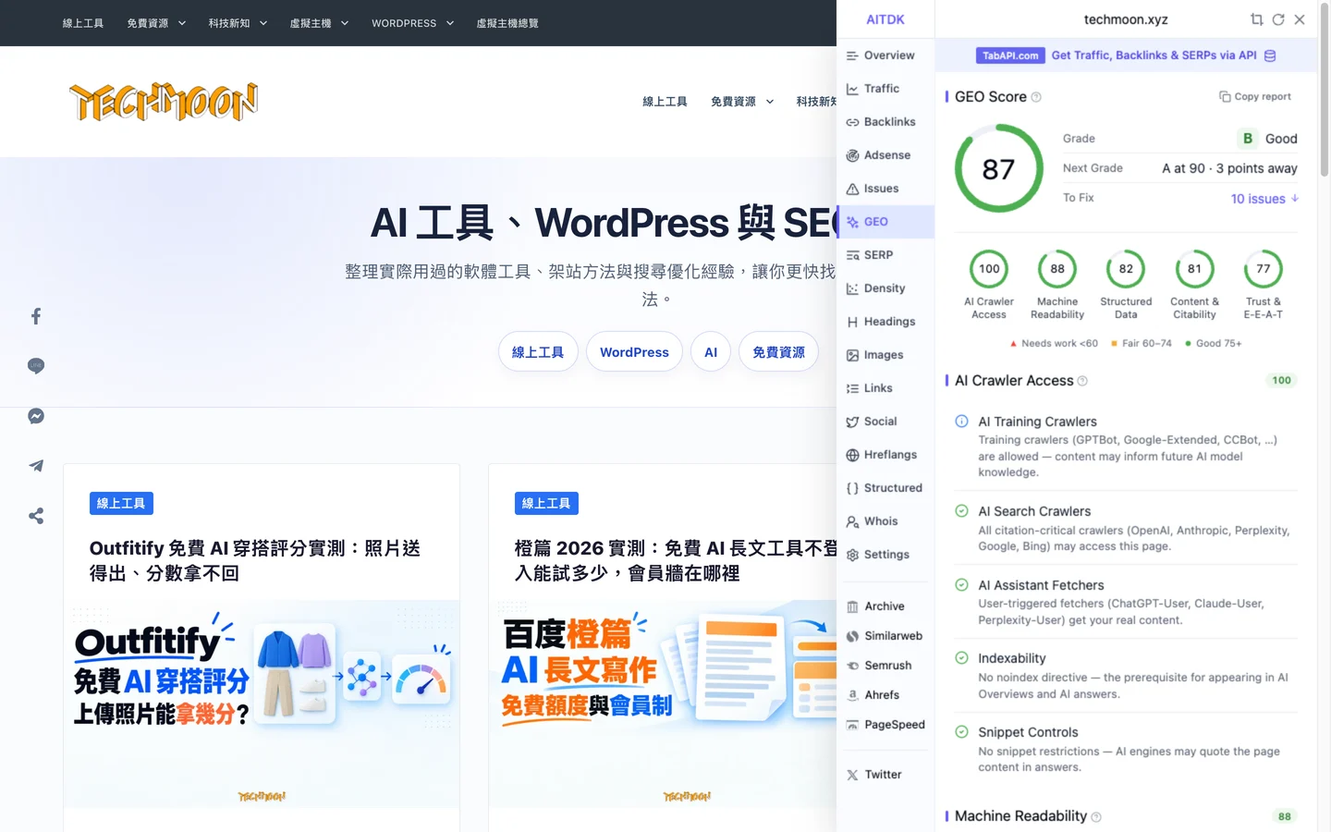Click the Content & Citability 81 score circle
The image size is (1331, 832).
[1194, 269]
